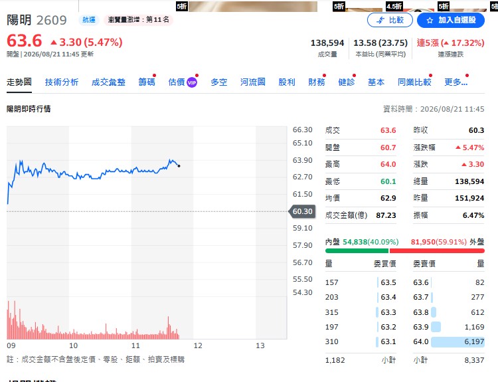
Task: Switch to the 技術分析 tab
Action: coord(62,82)
